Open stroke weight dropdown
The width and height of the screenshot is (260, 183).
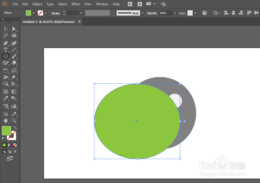pyautogui.click(x=81, y=13)
